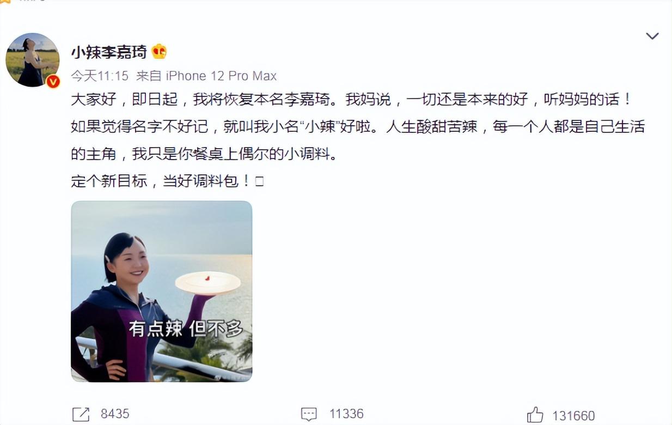Click the repost share arrow icon
672x425 pixels.
pyautogui.click(x=81, y=415)
